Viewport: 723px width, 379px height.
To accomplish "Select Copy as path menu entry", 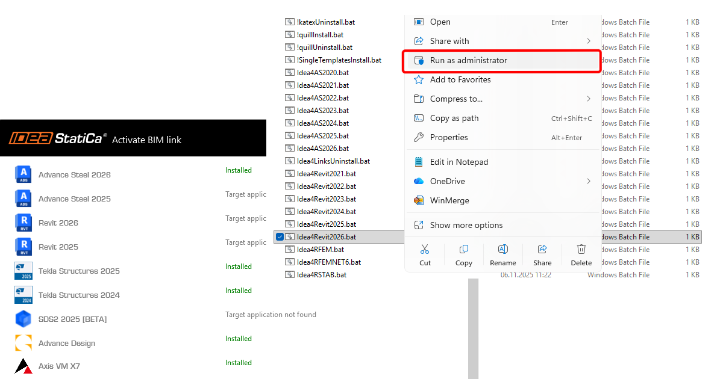I will (503, 118).
